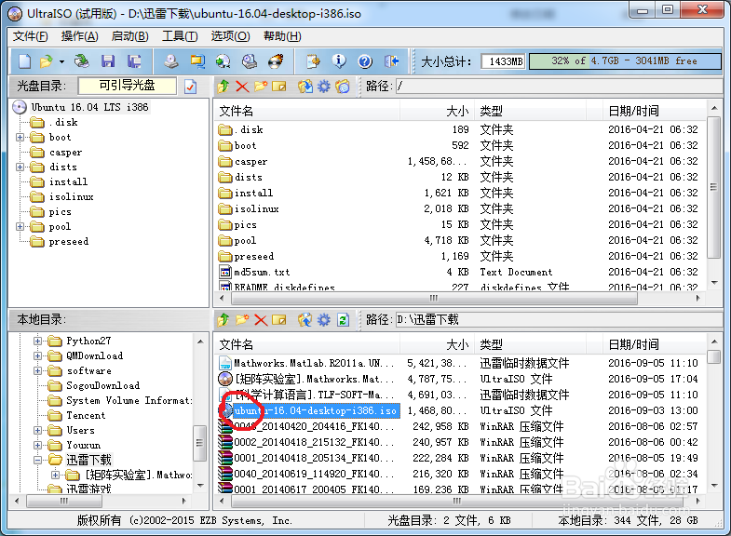Click the disc capacity bar showing 32% of 4.7GB
The height and width of the screenshot is (536, 731).
tap(625, 61)
